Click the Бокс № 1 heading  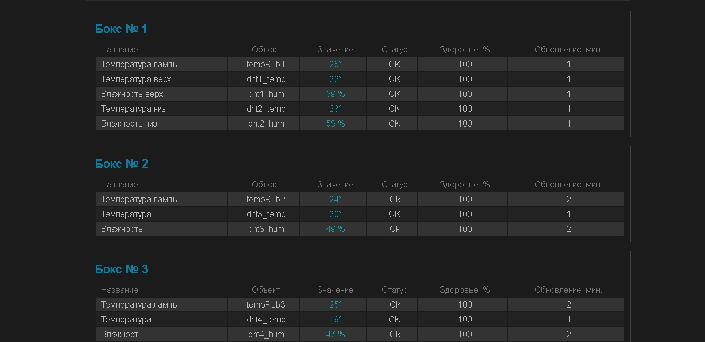tap(121, 29)
